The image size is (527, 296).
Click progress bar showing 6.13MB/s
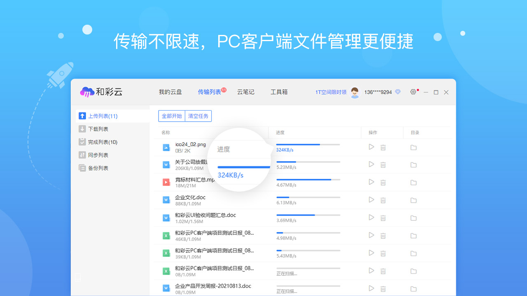(308, 197)
